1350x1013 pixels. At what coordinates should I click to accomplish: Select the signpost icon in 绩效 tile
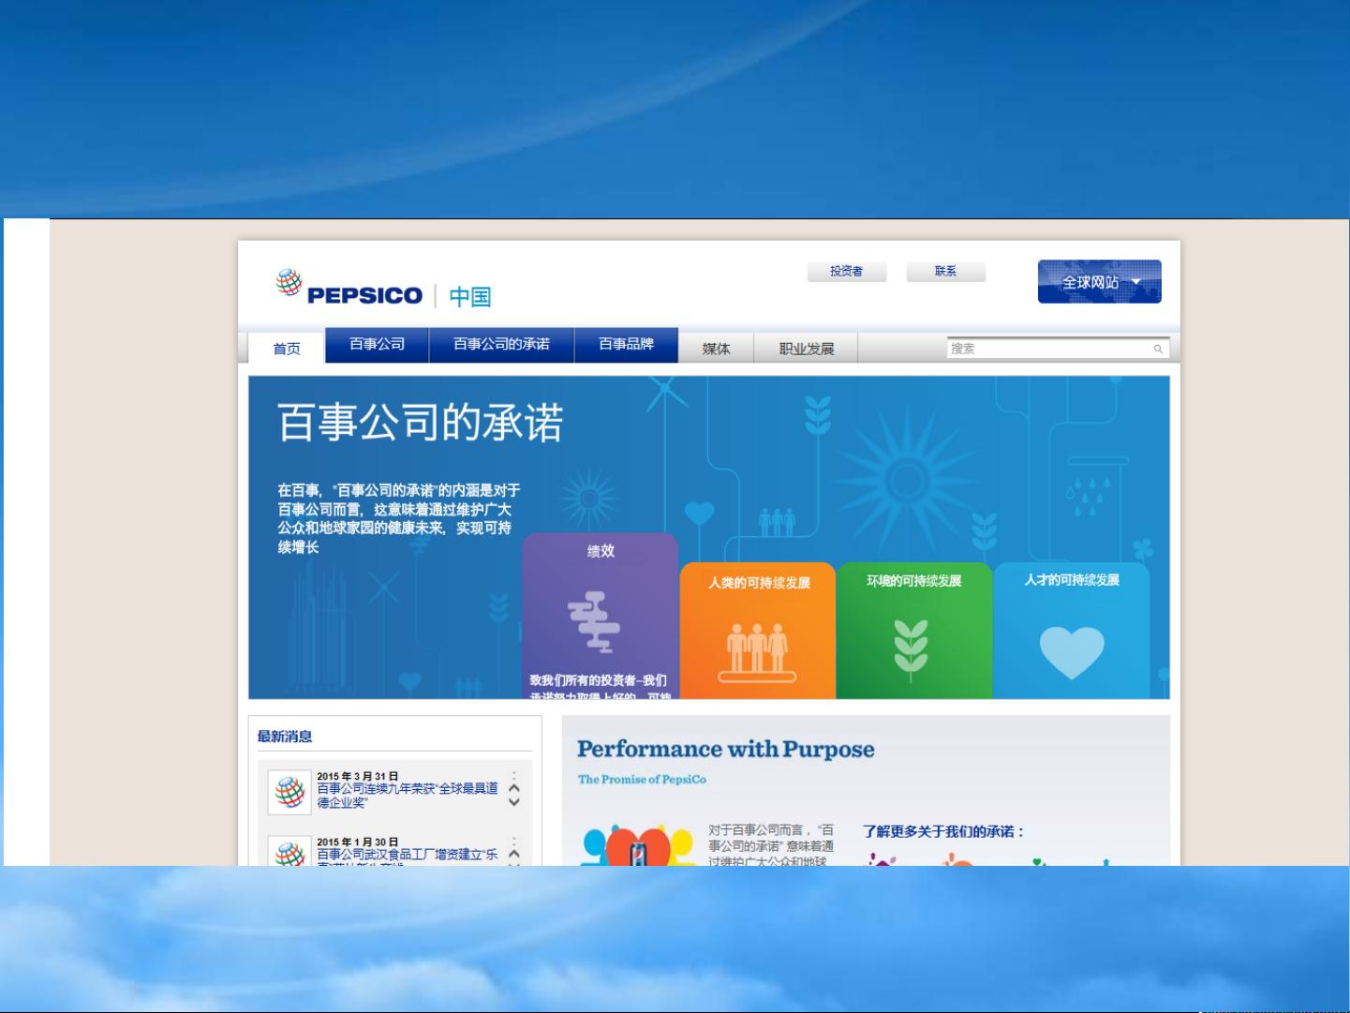click(x=594, y=622)
